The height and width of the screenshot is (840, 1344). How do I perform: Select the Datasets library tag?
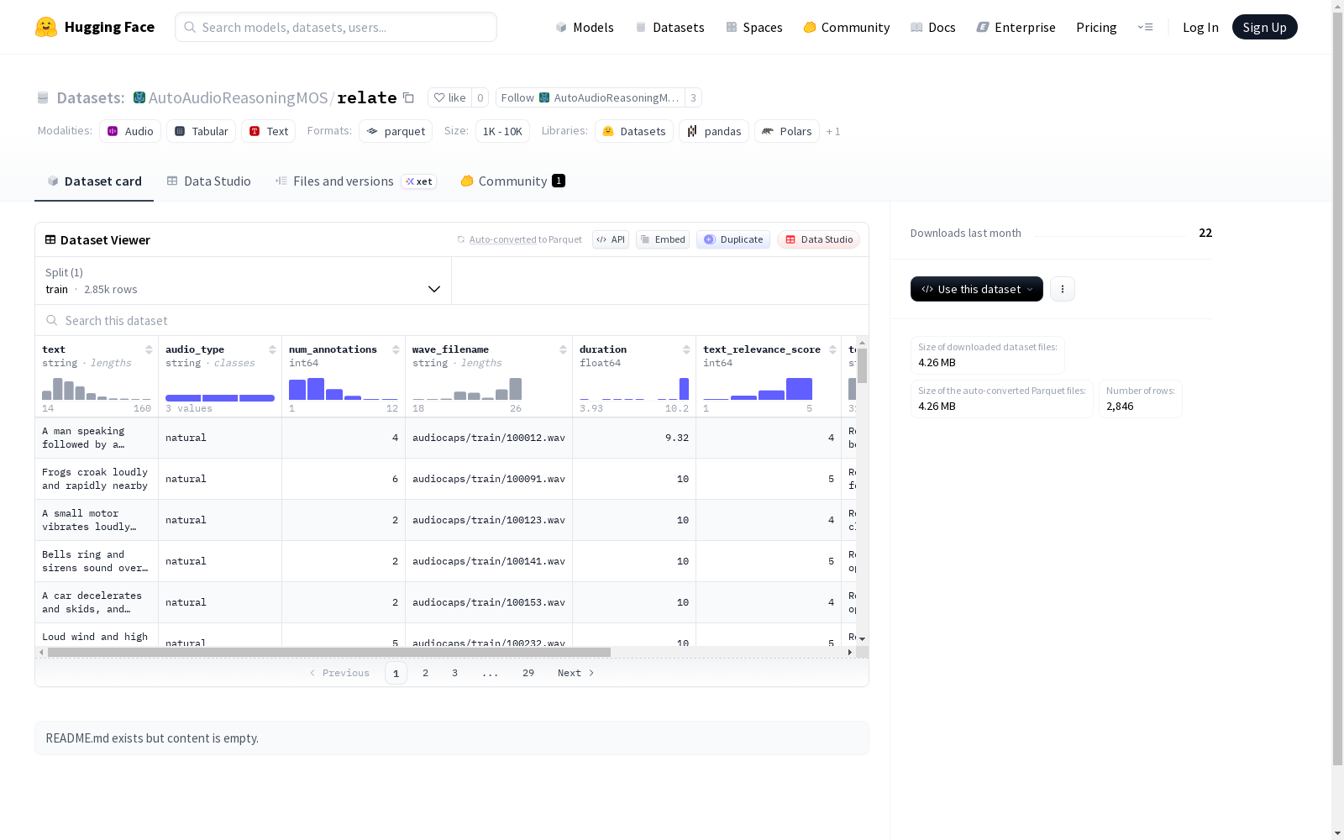(634, 131)
